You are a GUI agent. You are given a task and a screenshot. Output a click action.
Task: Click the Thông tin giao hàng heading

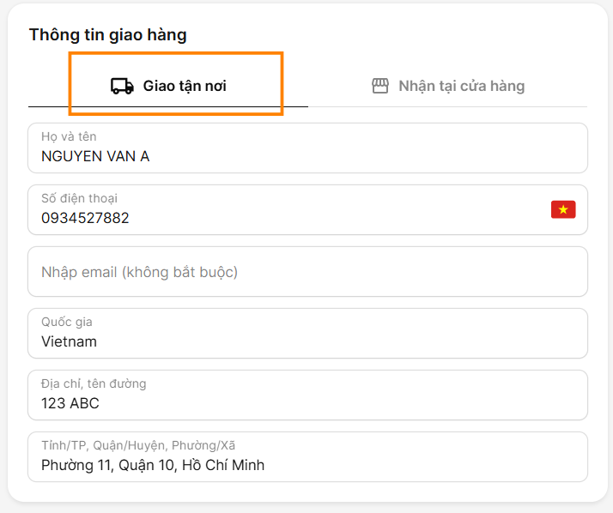pos(108,35)
